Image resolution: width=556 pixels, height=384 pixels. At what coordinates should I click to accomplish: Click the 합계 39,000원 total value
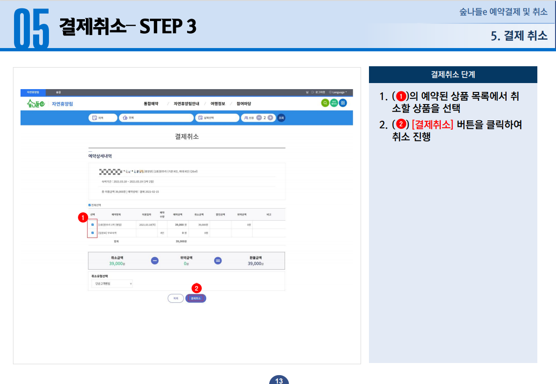click(181, 241)
